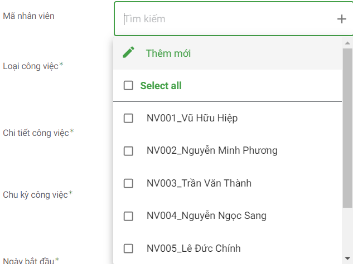
Task: Choose the NV003_Trần Văn Thành name text
Action: [x=199, y=183]
